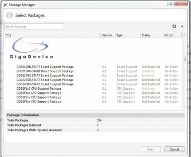Click No Action for GD32F4xx CPU package
The width and height of the screenshot is (191, 157).
tap(171, 102)
